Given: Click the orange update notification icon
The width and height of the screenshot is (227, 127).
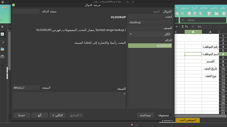Looking at the screenshot, I should [5, 7].
